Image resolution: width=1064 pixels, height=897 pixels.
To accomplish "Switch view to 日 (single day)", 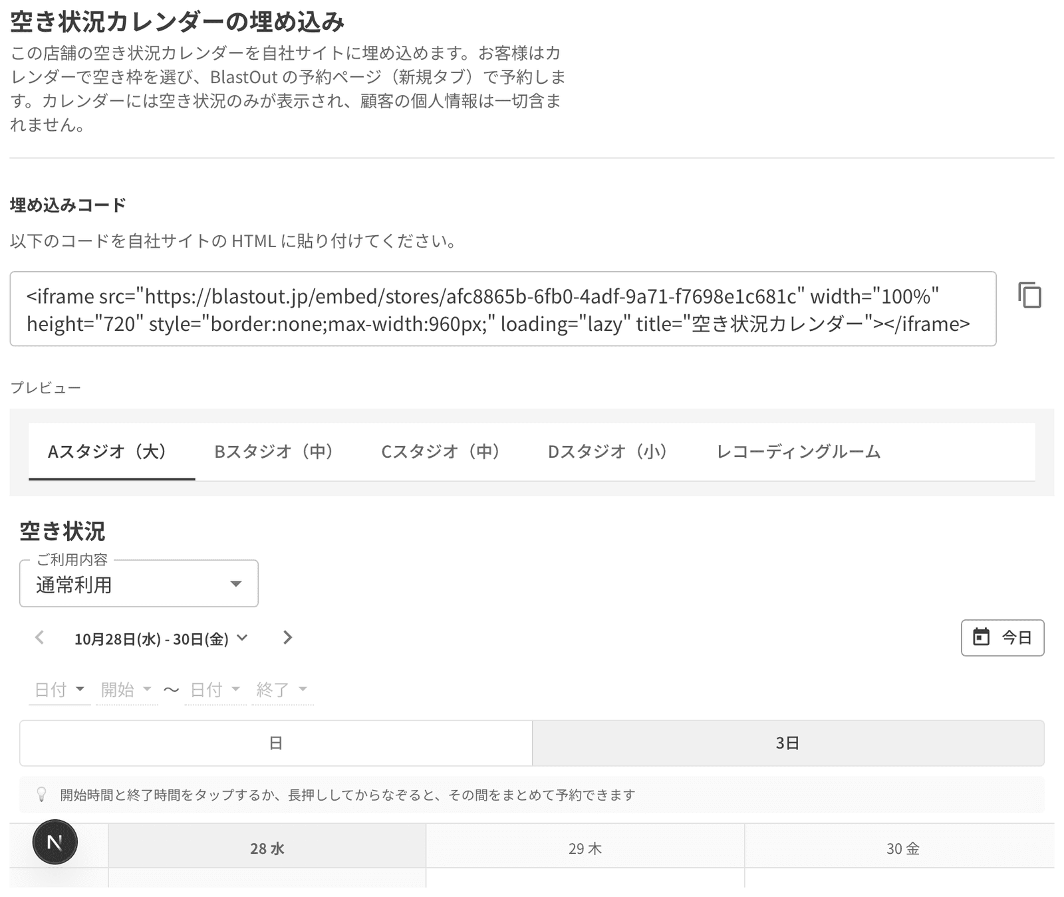I will tap(276, 743).
